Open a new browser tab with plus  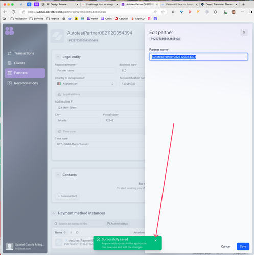(243, 4)
